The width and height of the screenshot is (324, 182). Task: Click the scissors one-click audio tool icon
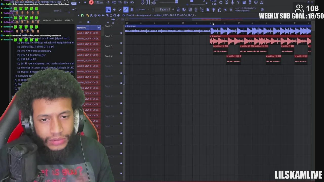(x=227, y=2)
